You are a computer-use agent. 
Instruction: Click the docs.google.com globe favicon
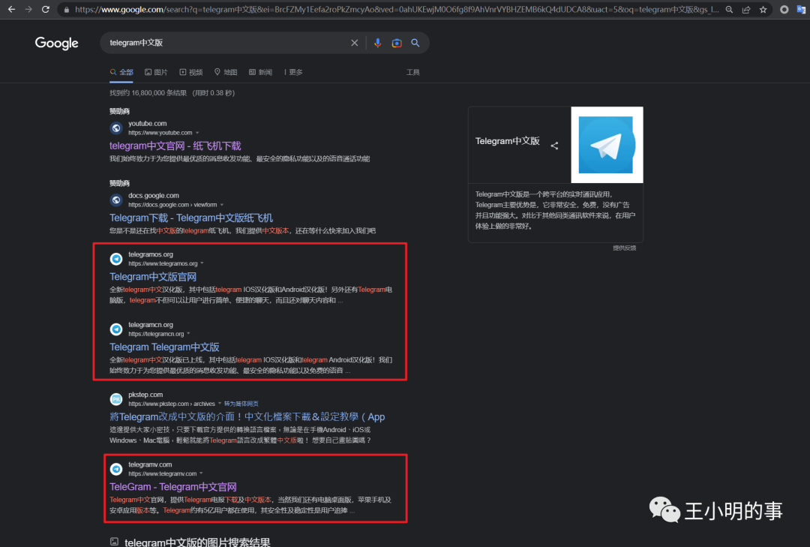pos(116,200)
